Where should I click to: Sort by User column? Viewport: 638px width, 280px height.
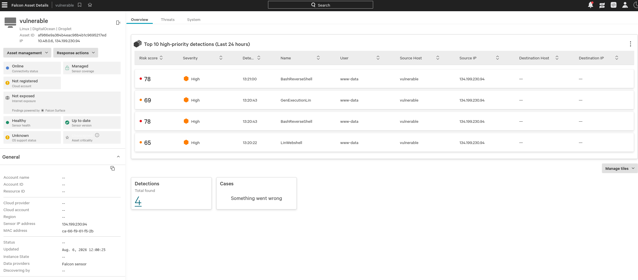click(378, 58)
